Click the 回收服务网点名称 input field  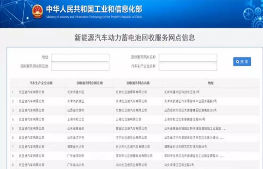[x=188, y=58]
